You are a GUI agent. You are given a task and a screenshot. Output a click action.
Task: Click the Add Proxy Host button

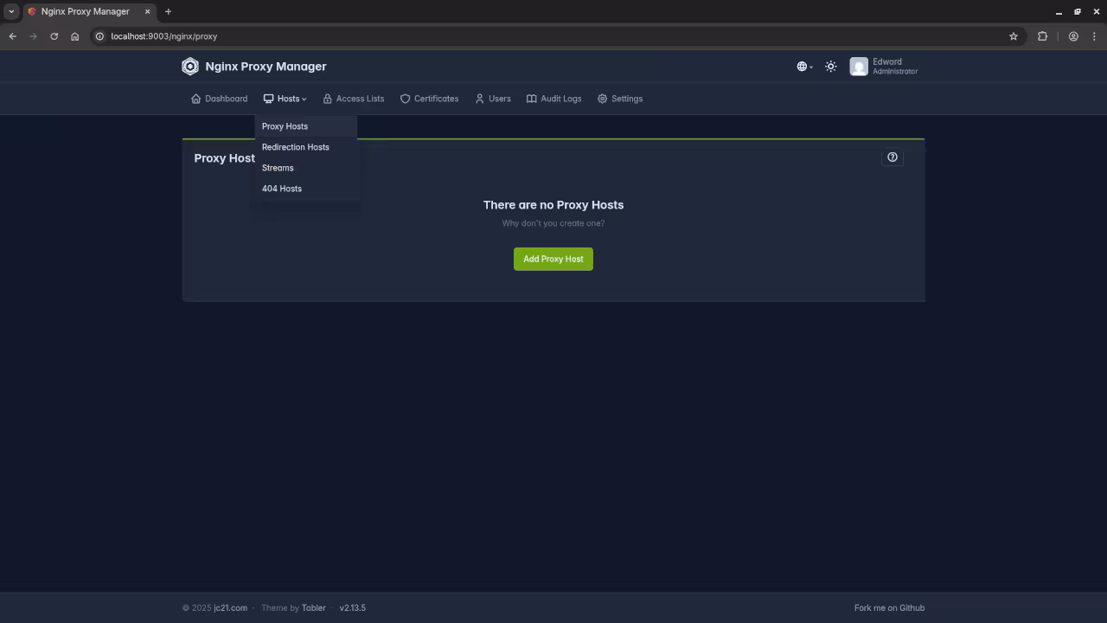tap(553, 259)
